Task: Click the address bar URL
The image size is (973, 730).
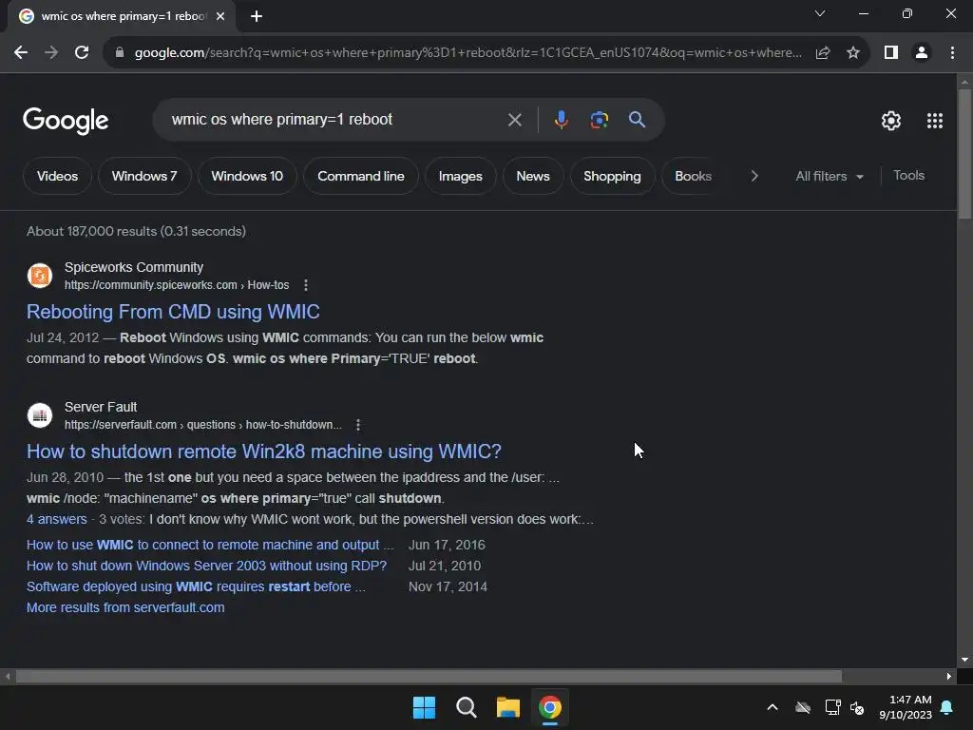Action: (467, 53)
